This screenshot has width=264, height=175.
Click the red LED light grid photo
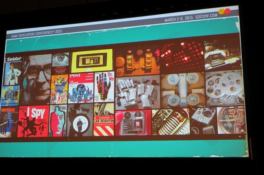tap(182, 57)
